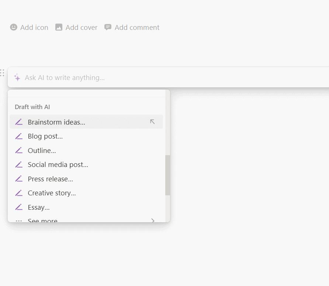Click the Add cover button label
This screenshot has width=329, height=286.
tap(82, 27)
